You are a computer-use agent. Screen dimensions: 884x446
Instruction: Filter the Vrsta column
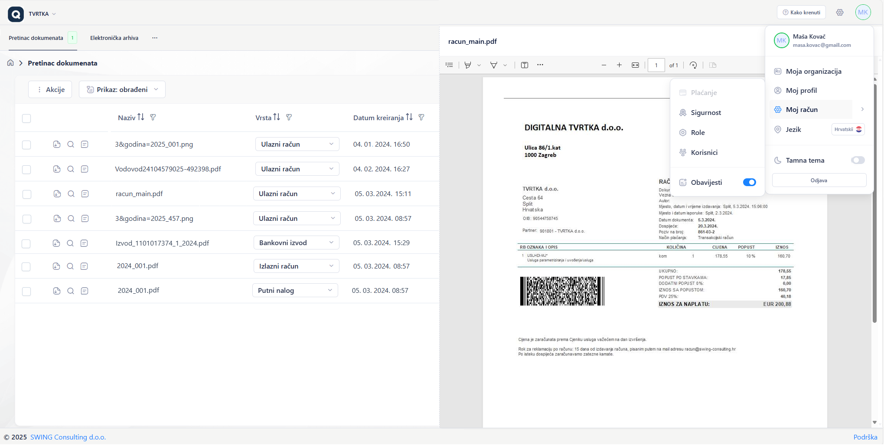pyautogui.click(x=289, y=117)
